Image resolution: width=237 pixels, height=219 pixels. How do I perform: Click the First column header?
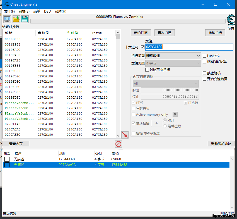pyautogui.click(x=103, y=33)
